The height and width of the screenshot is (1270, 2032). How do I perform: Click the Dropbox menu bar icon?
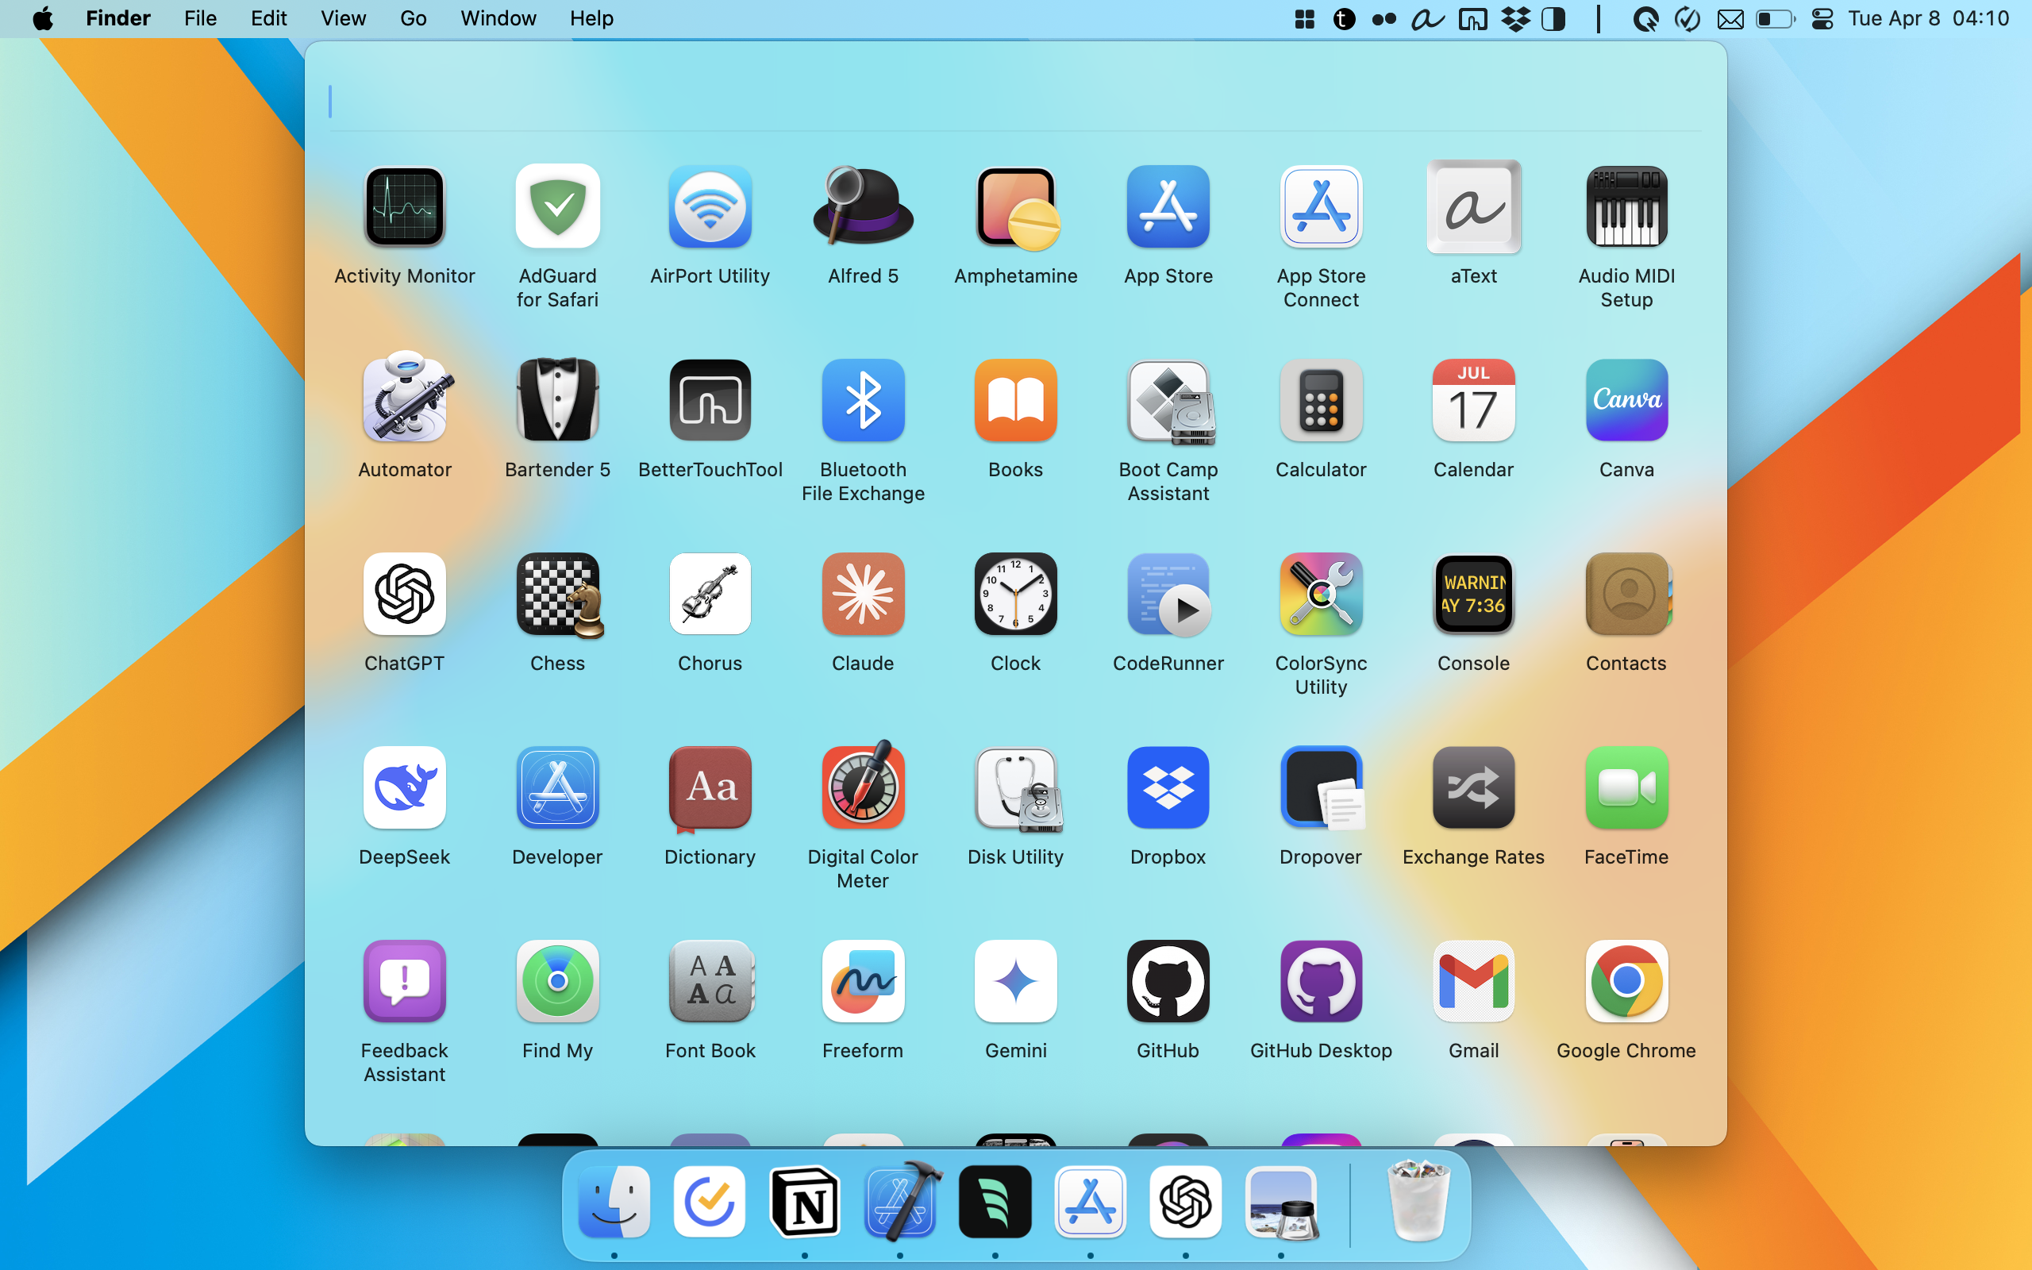click(x=1514, y=18)
